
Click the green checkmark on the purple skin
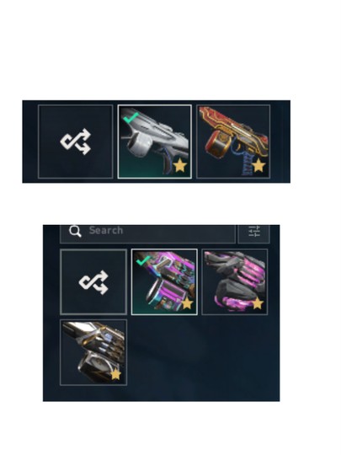click(x=143, y=260)
